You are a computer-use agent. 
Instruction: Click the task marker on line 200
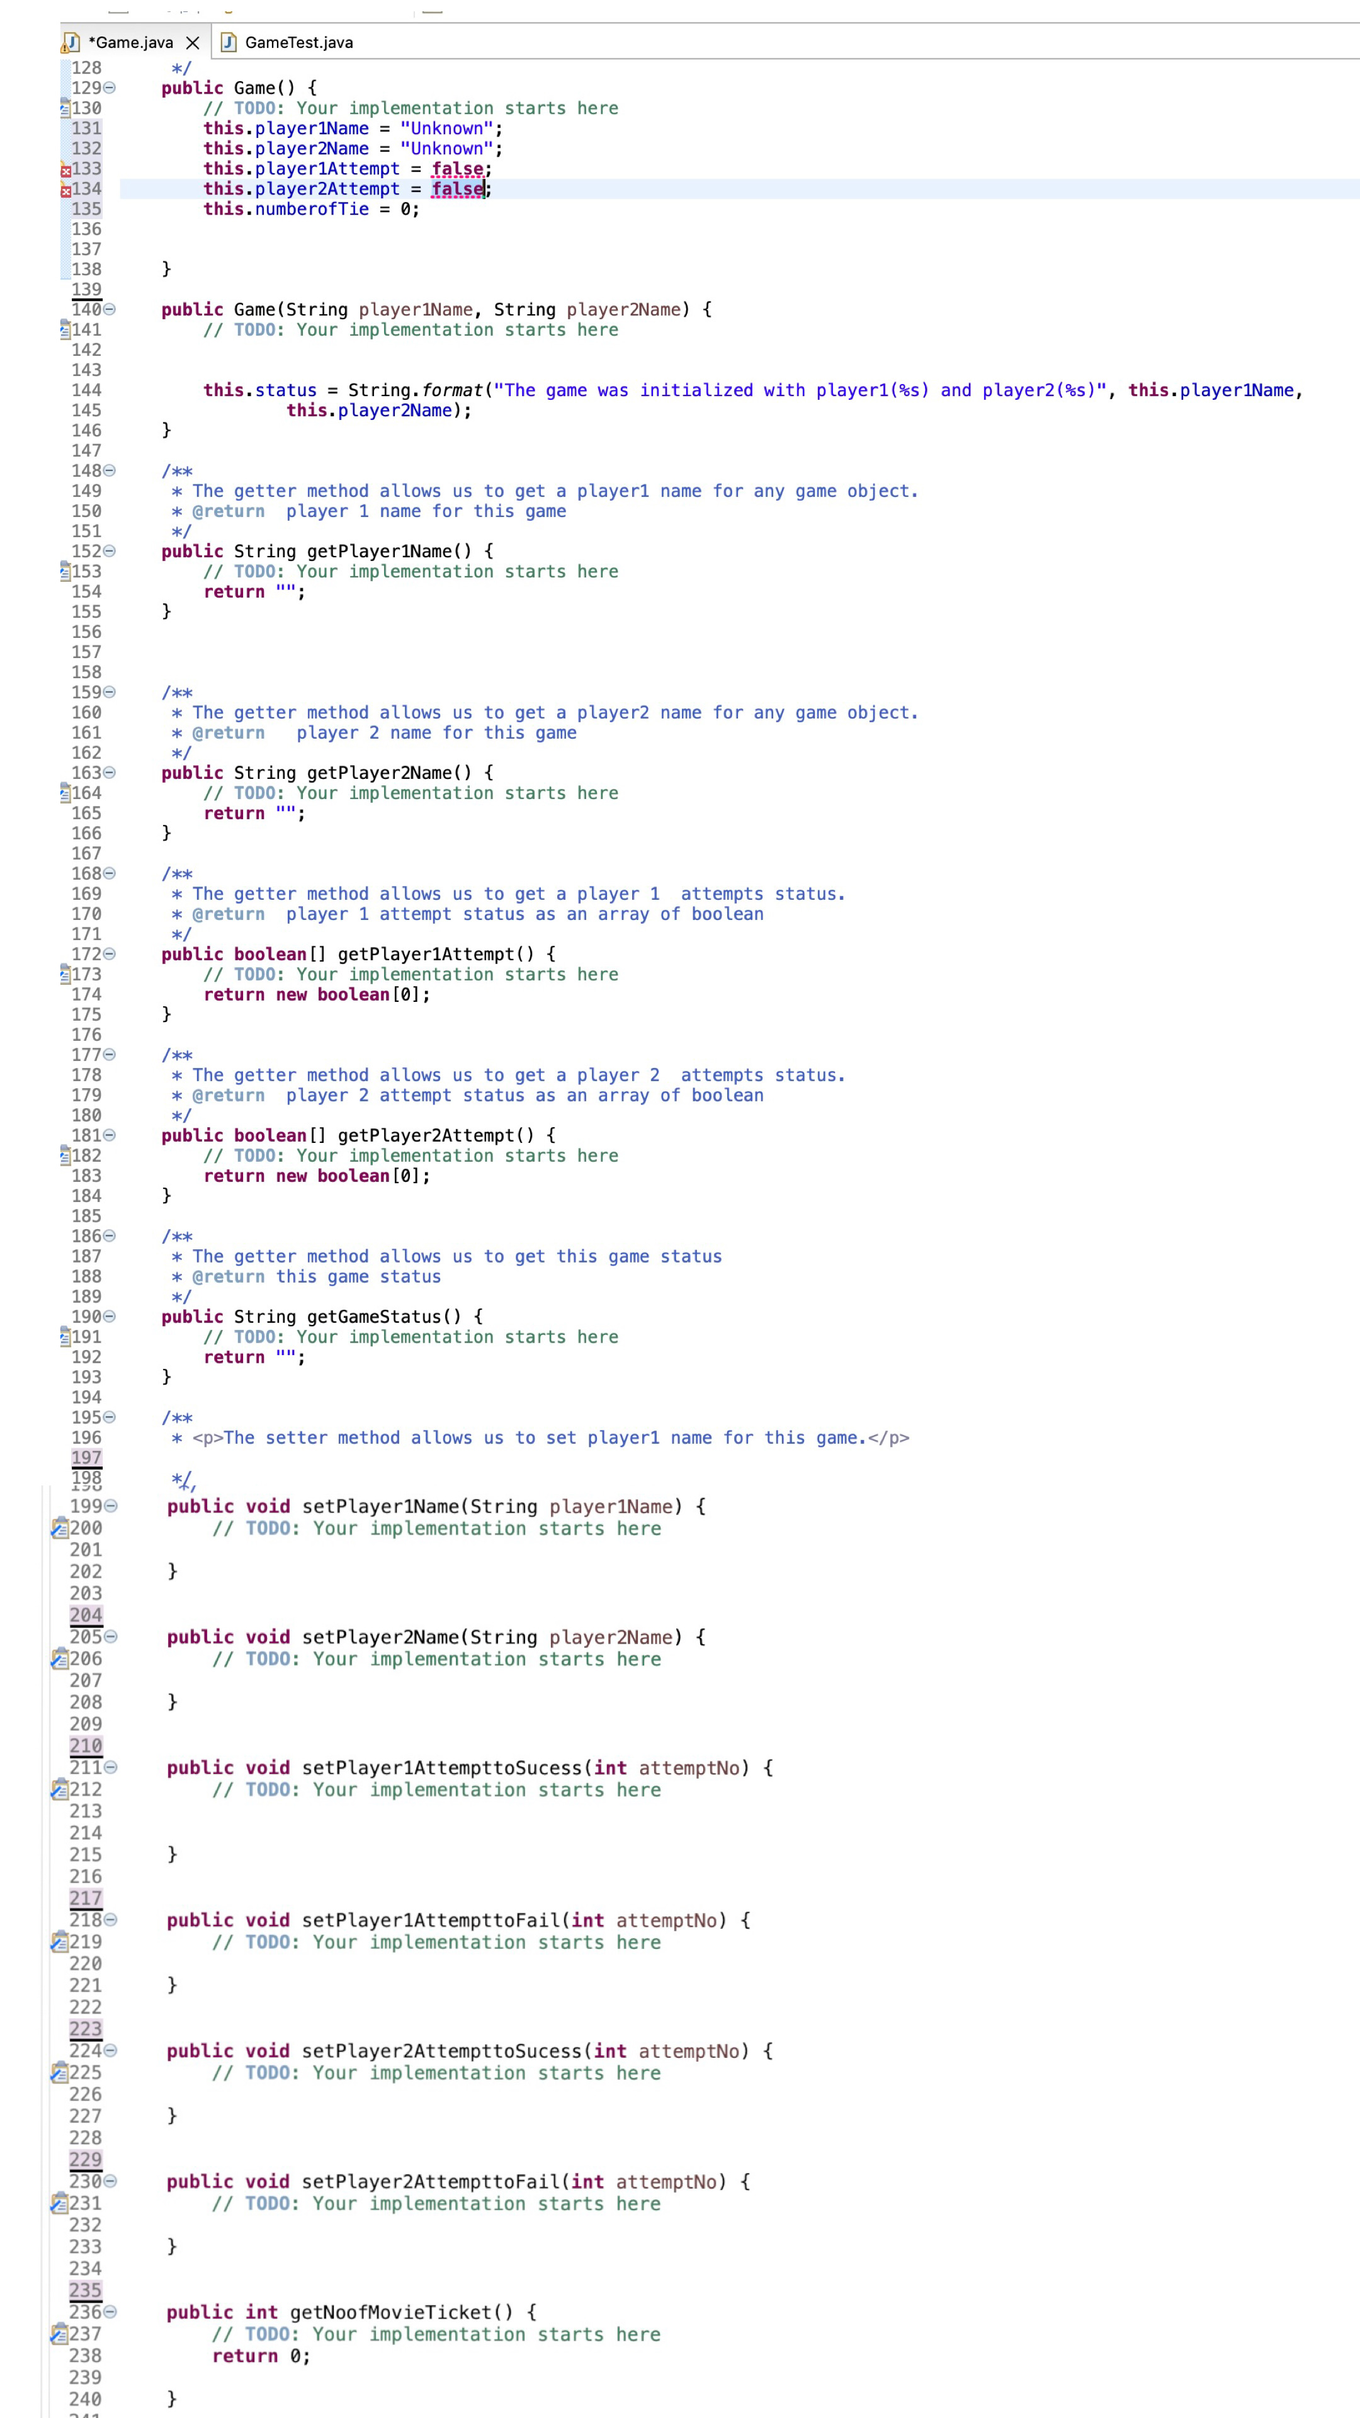(60, 1528)
